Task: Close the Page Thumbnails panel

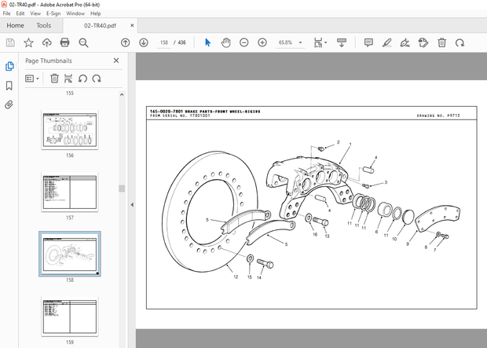Action: pos(116,60)
